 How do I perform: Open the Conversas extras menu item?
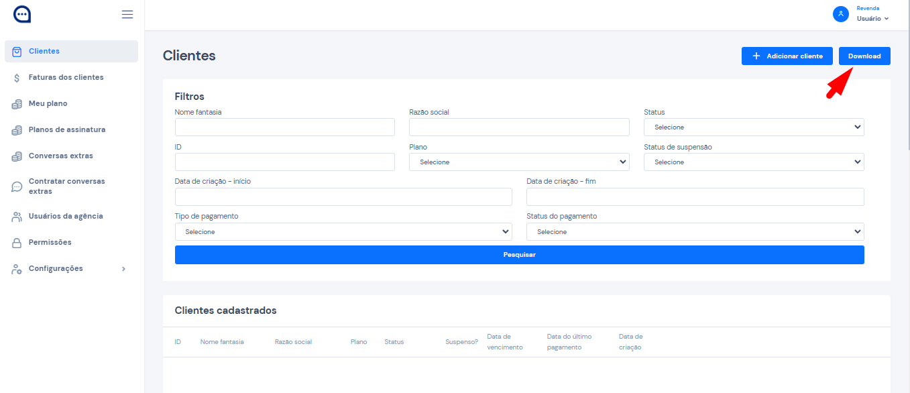pos(60,156)
